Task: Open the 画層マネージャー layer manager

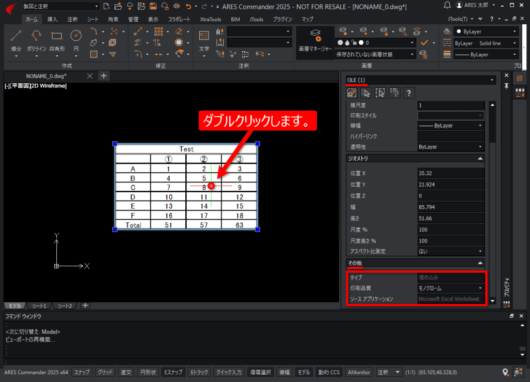Action: coord(315,40)
